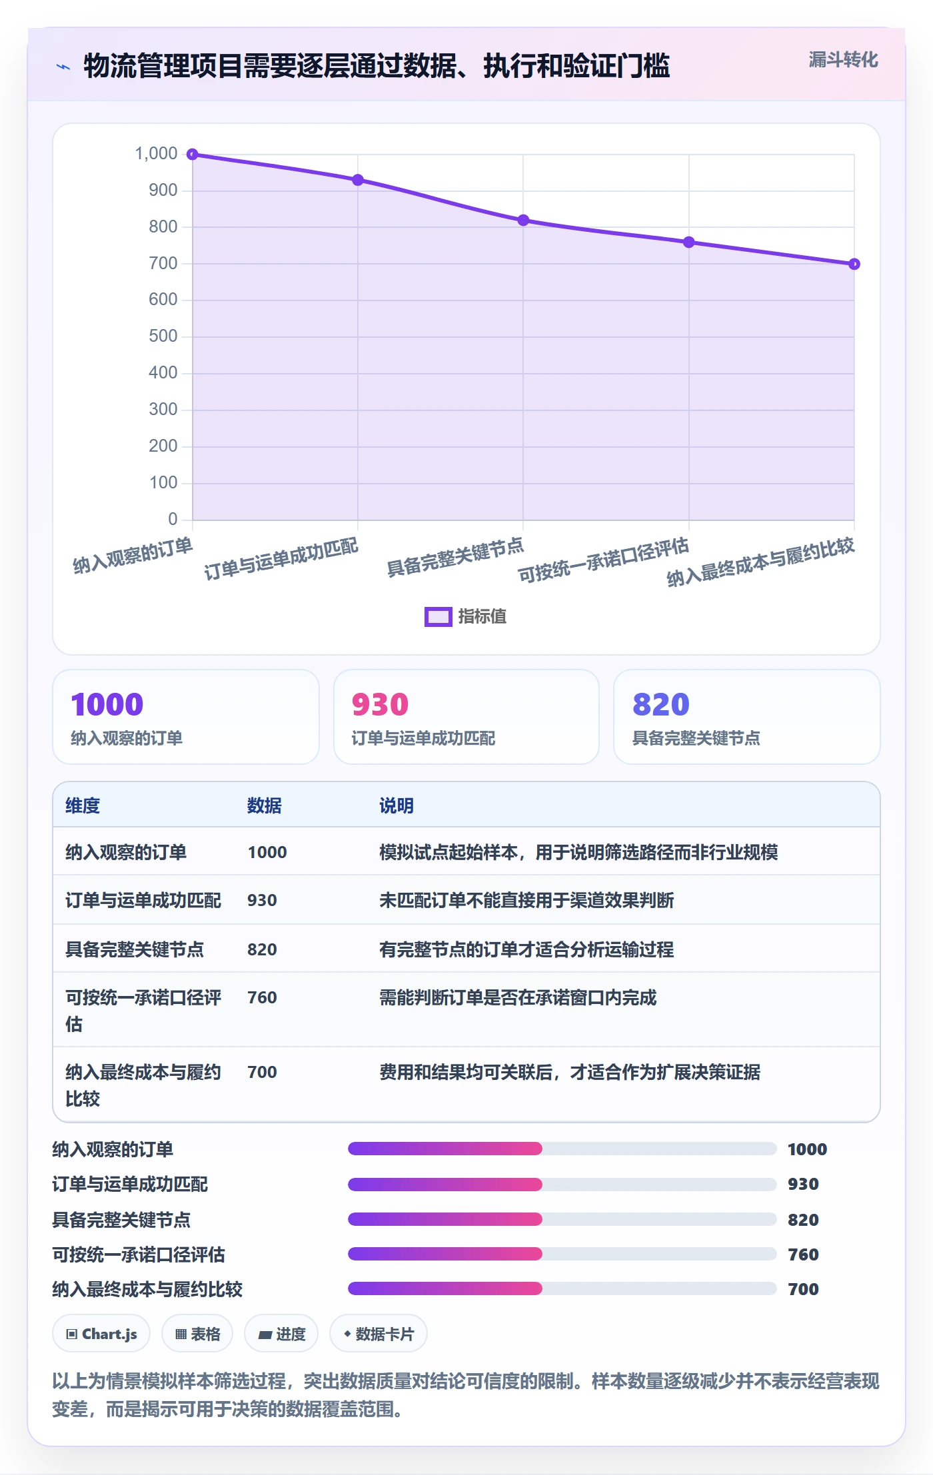Click the progress value 1000
The image size is (933, 1475).
tap(807, 1149)
